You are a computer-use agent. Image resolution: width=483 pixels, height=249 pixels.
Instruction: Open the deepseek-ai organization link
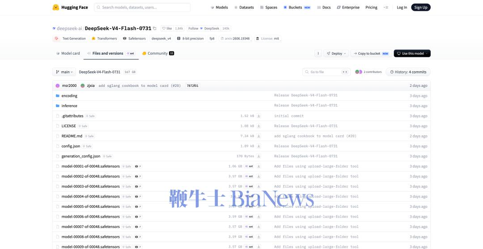click(x=69, y=28)
